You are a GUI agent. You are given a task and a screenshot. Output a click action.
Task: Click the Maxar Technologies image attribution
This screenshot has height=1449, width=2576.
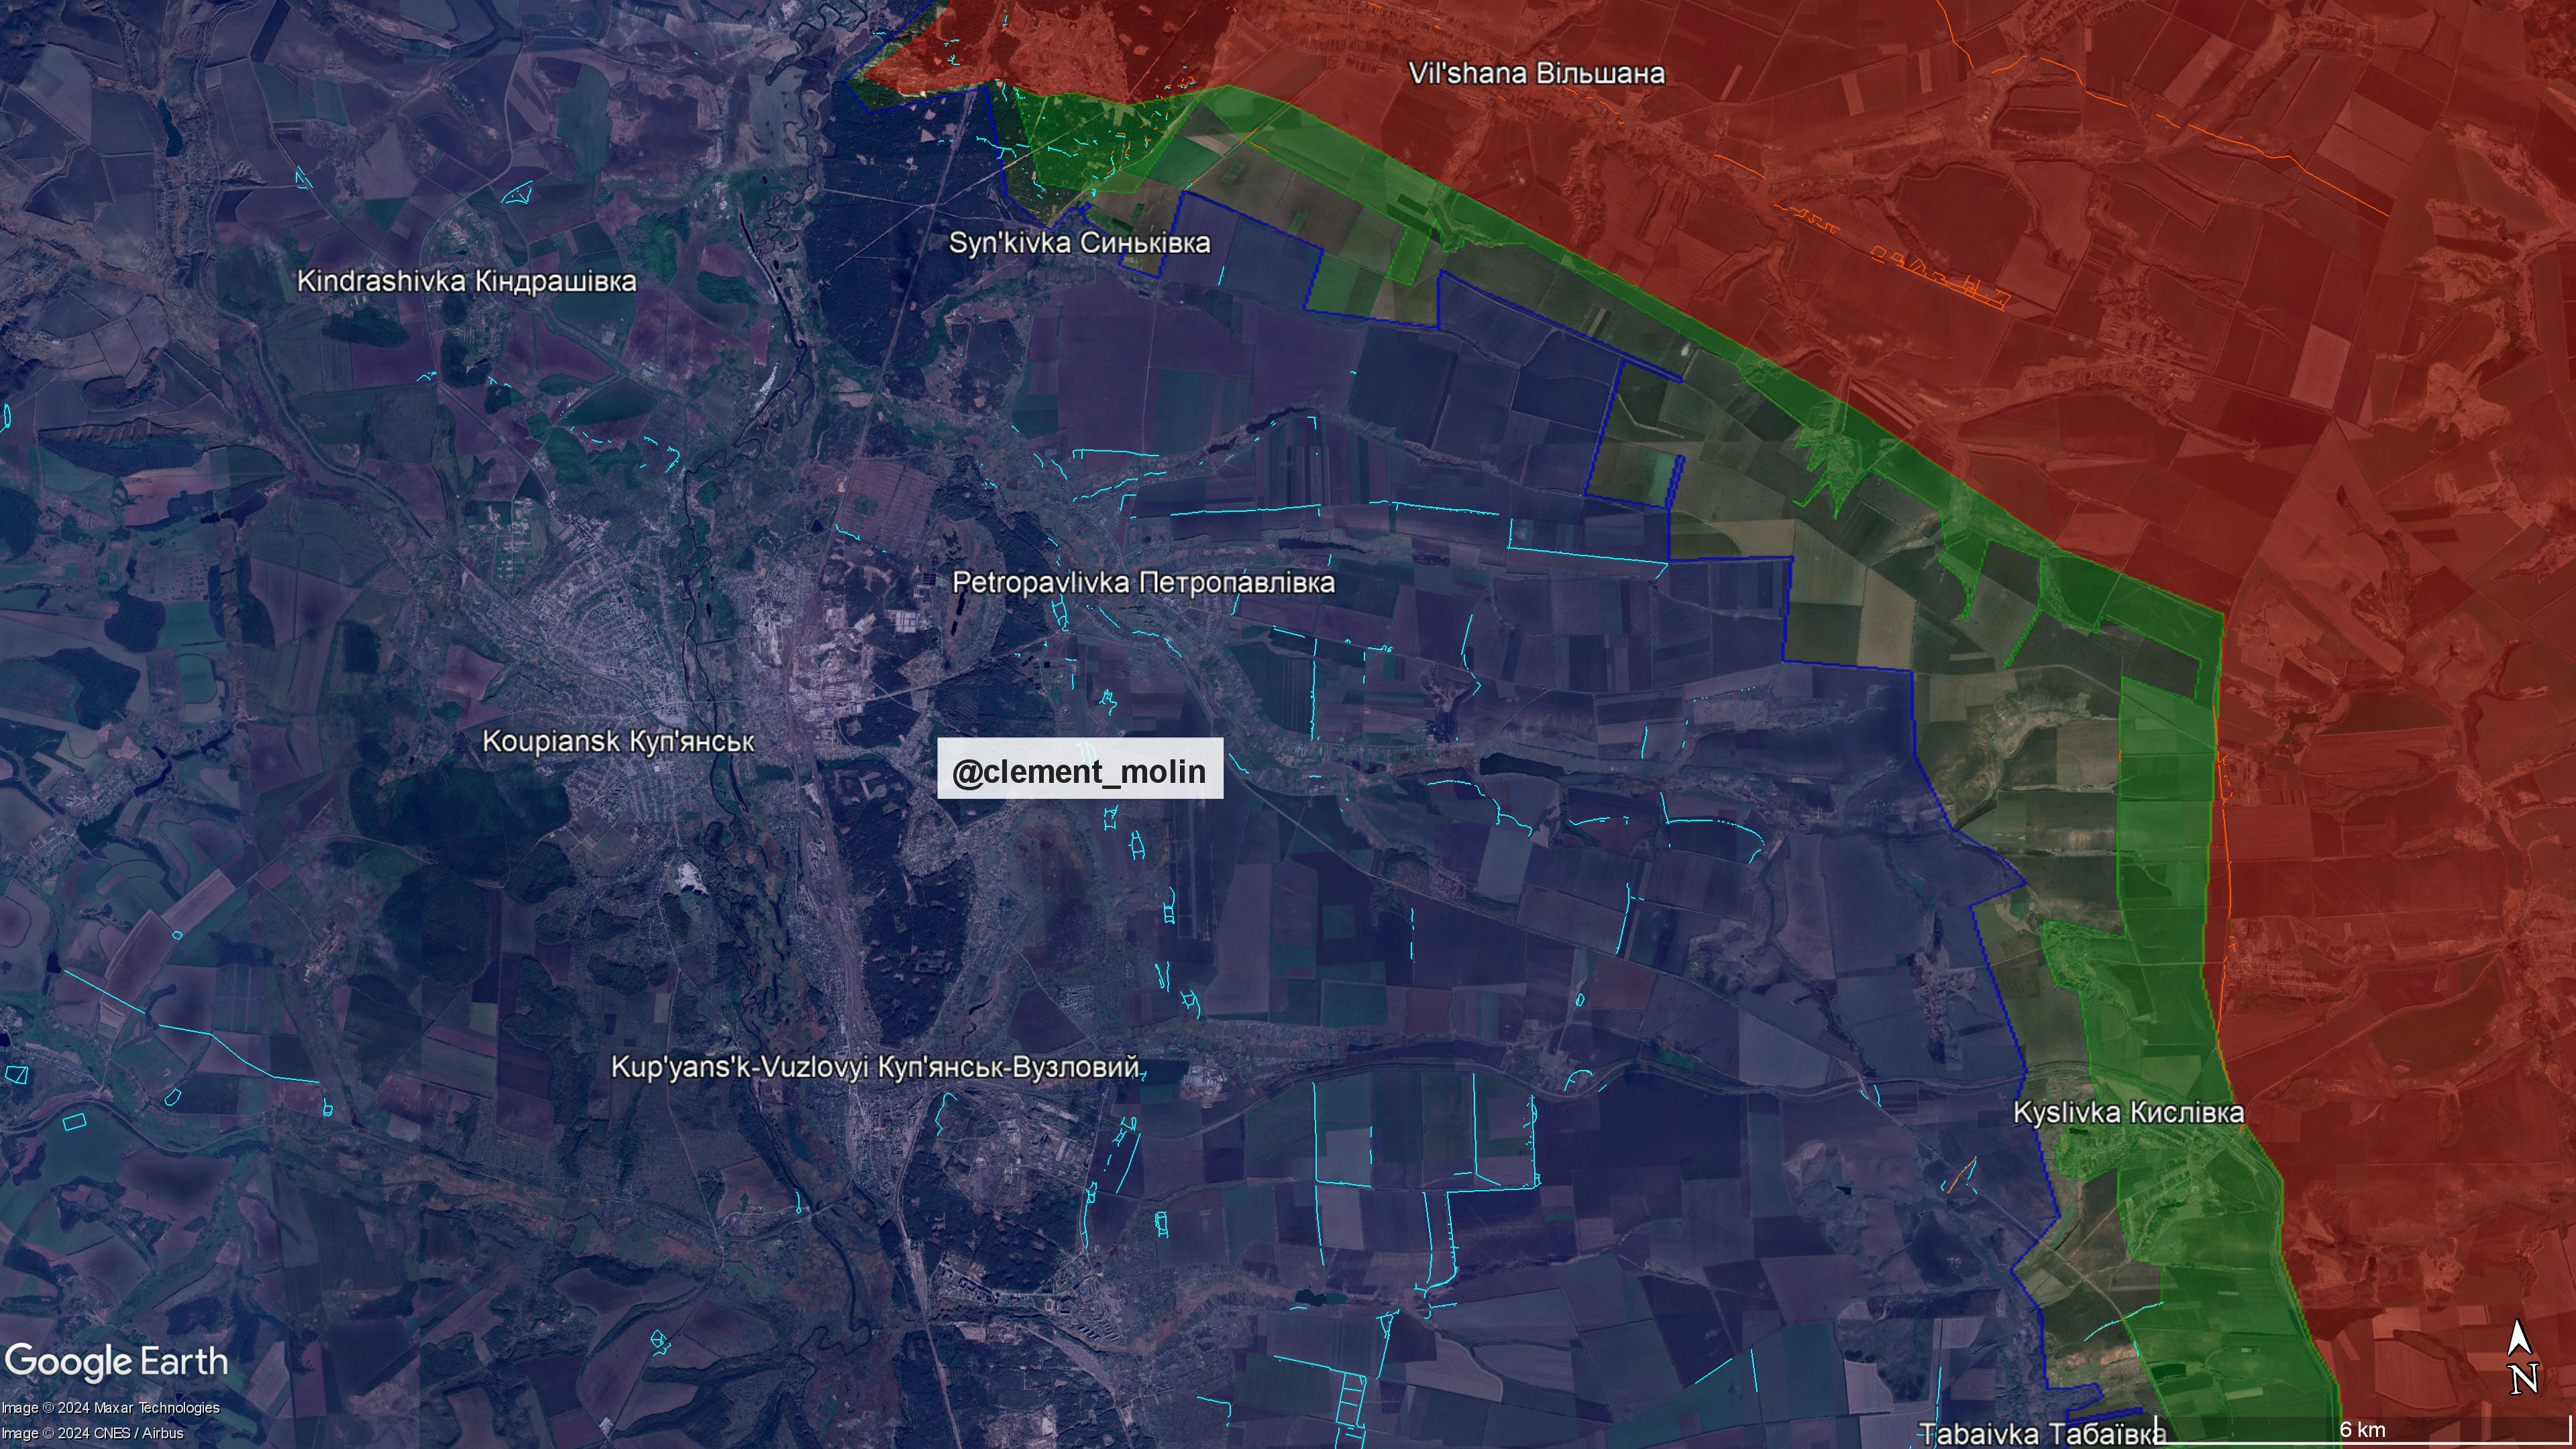click(x=110, y=1407)
